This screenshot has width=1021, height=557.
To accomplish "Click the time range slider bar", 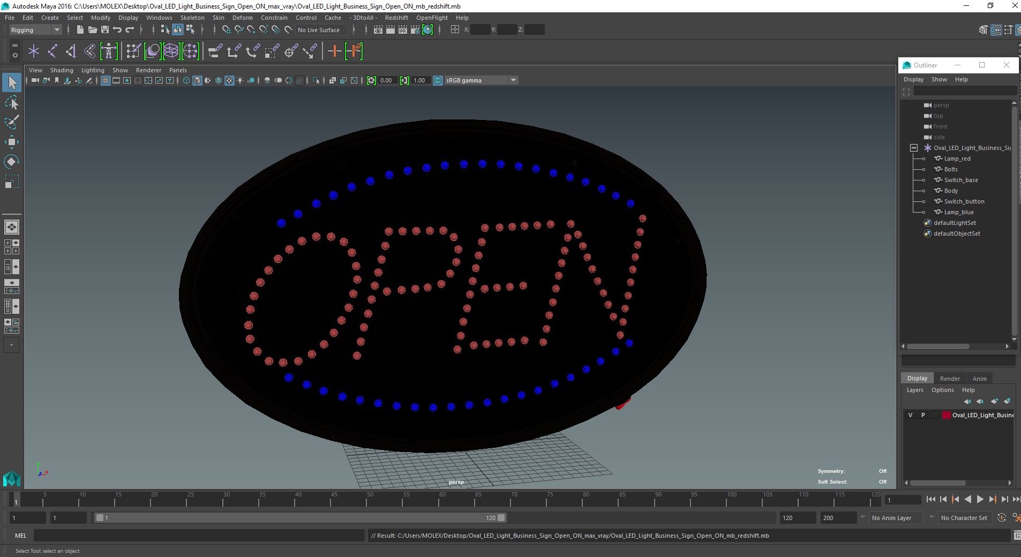I will click(299, 518).
